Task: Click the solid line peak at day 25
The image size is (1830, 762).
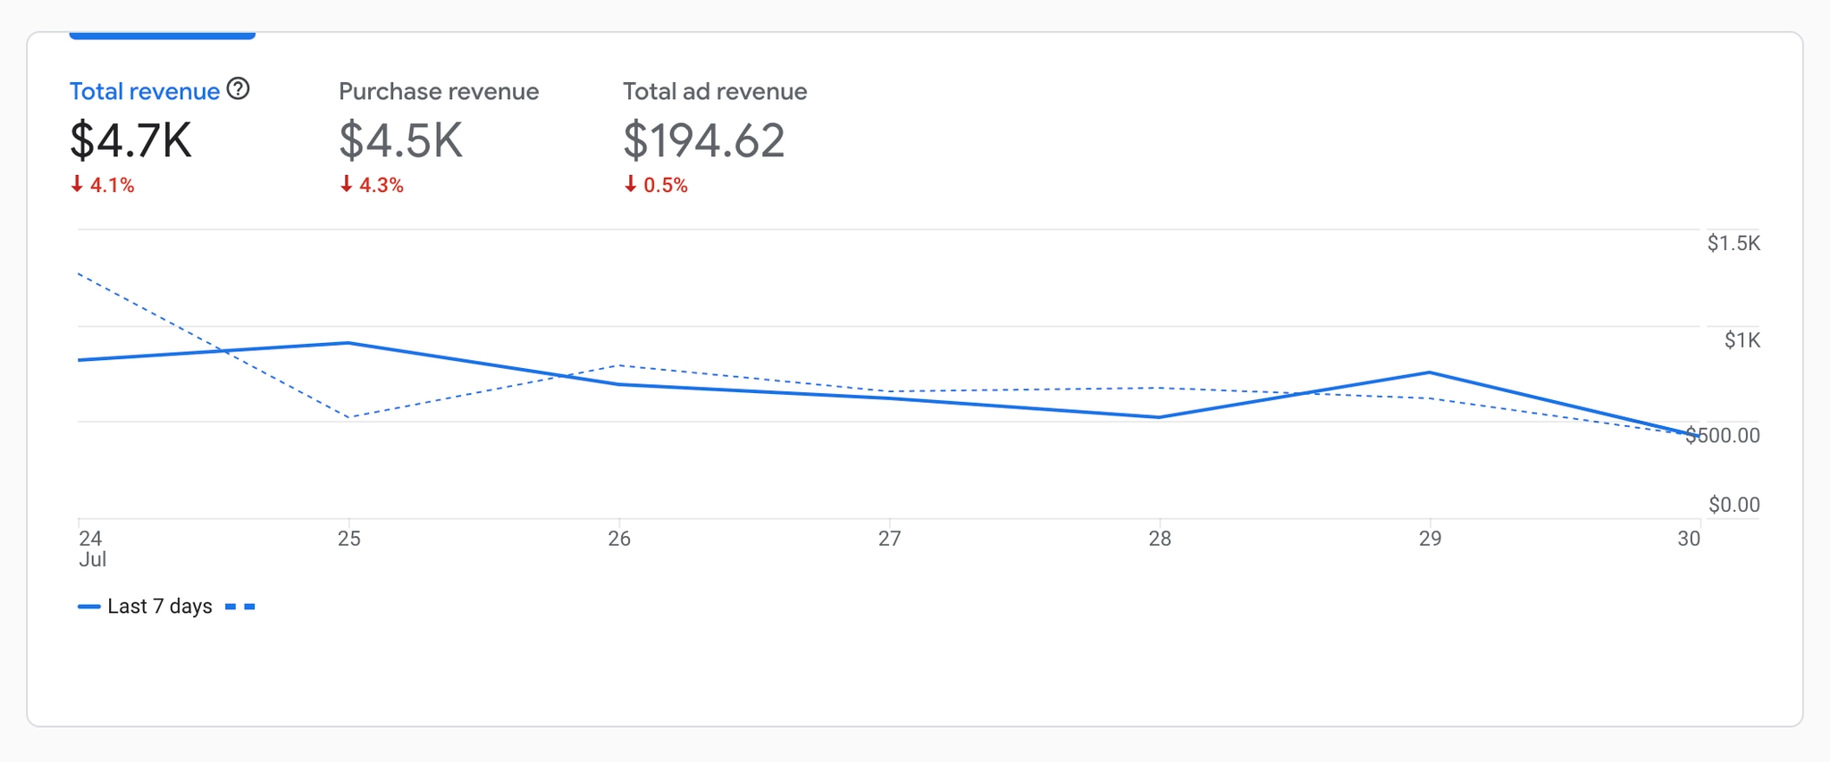Action: pos(348,343)
